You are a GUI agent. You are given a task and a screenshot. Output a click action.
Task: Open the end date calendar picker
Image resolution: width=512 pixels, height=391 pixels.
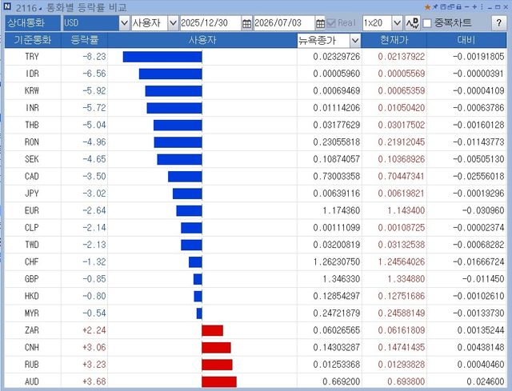coord(320,23)
